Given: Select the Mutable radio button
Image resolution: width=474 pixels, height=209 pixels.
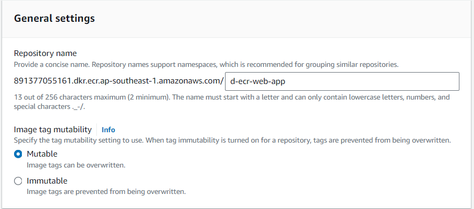Looking at the screenshot, I should (x=18, y=154).
